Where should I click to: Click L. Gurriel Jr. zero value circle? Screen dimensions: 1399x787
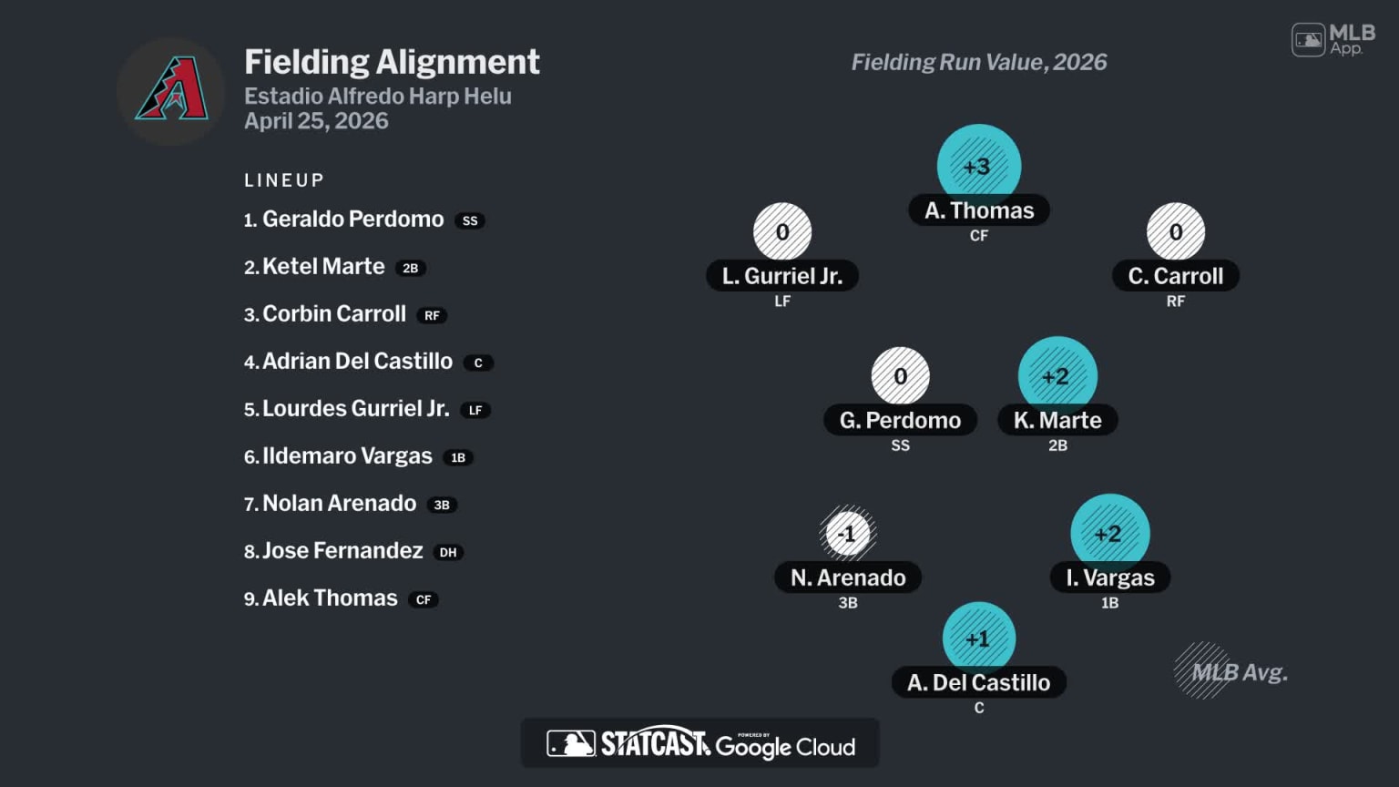(782, 231)
